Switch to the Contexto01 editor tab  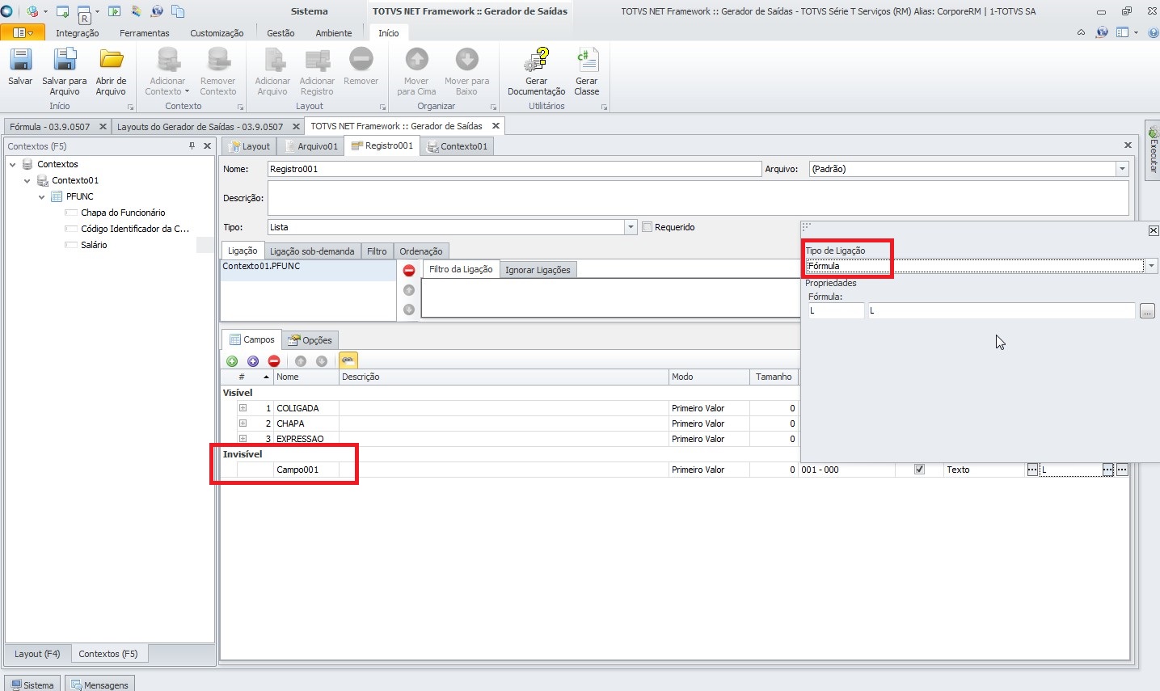(458, 146)
